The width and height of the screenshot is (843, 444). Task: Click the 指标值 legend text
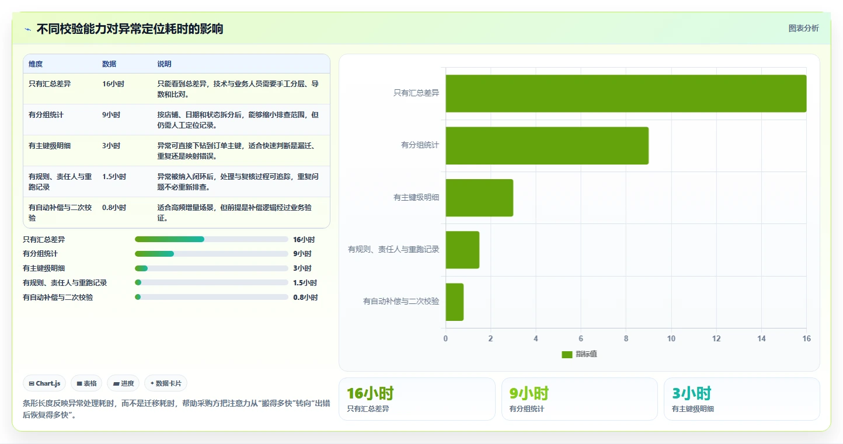(x=586, y=355)
